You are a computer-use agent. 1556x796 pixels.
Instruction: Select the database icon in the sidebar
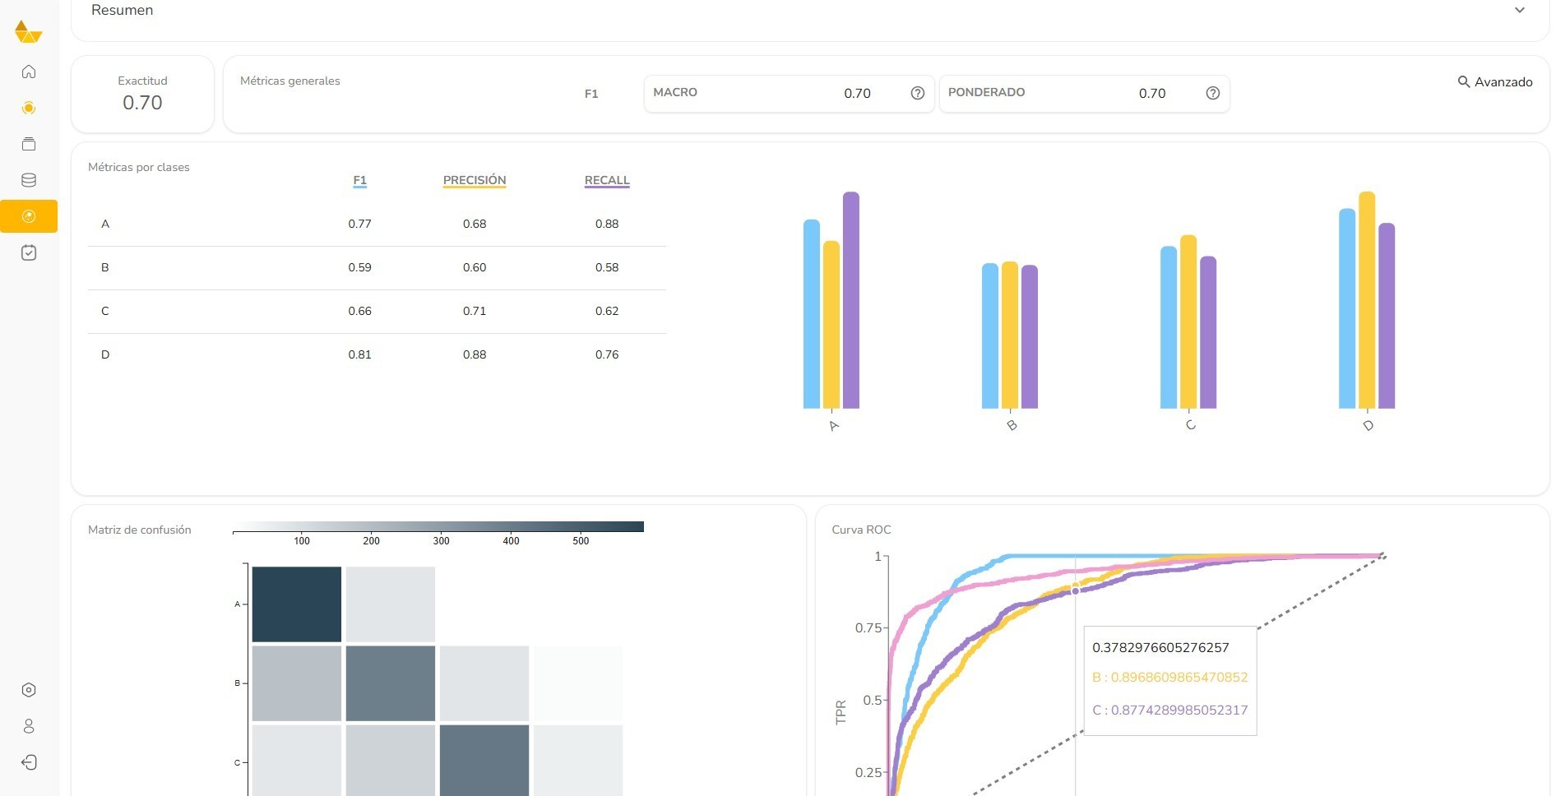[29, 180]
